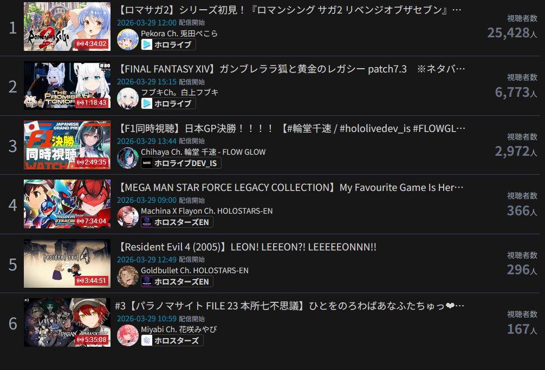This screenshot has height=370, width=545.
Task: Select ホロスターズEN tag under Machina X Flayon
Action: 177,222
